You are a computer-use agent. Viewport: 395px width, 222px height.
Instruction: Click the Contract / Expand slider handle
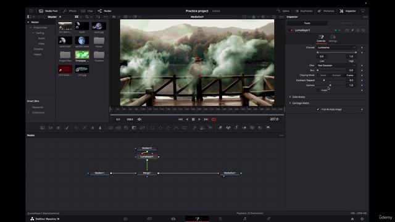pos(324,80)
